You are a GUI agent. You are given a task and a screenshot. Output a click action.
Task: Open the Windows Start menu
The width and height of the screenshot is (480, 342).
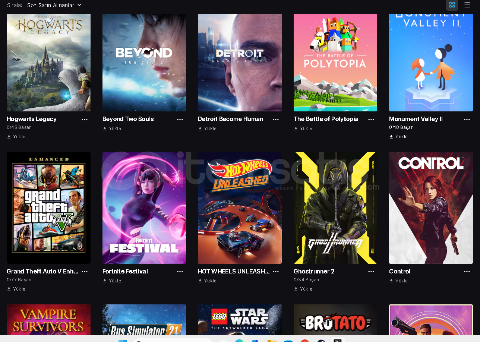tap(123, 341)
